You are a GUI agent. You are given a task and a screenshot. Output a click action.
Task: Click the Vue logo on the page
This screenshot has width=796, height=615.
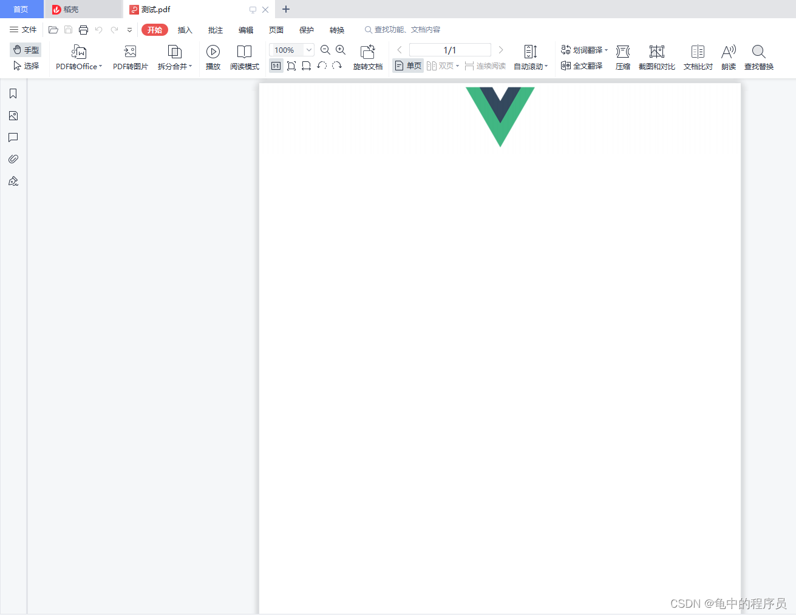500,117
